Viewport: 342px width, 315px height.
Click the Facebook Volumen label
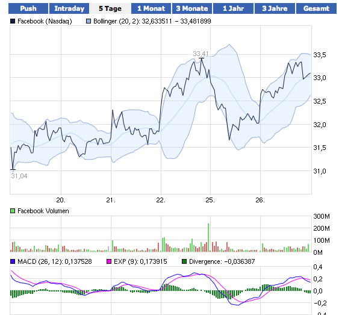pyautogui.click(x=43, y=211)
